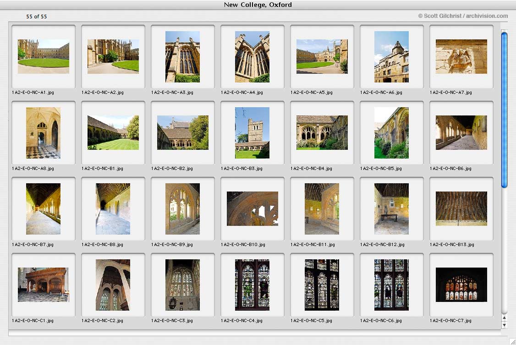
Task: Click the scroll down arrow
Action: point(504,325)
